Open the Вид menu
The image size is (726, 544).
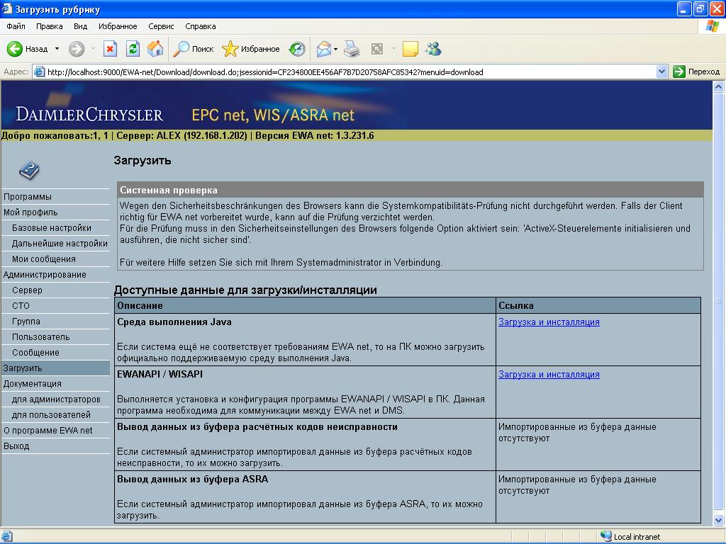coord(80,26)
